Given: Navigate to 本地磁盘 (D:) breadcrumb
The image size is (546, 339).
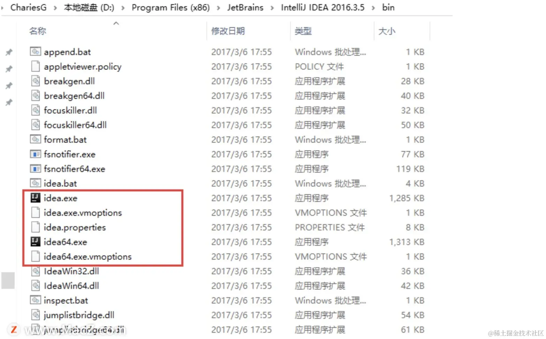Looking at the screenshot, I should [89, 7].
